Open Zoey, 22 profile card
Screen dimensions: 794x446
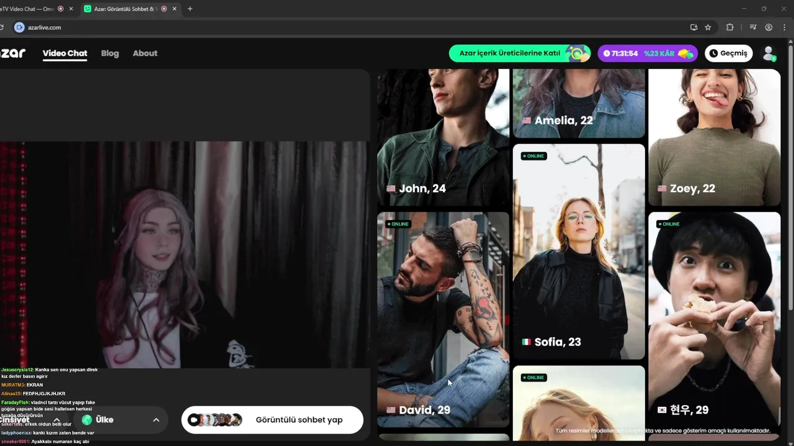pos(714,137)
